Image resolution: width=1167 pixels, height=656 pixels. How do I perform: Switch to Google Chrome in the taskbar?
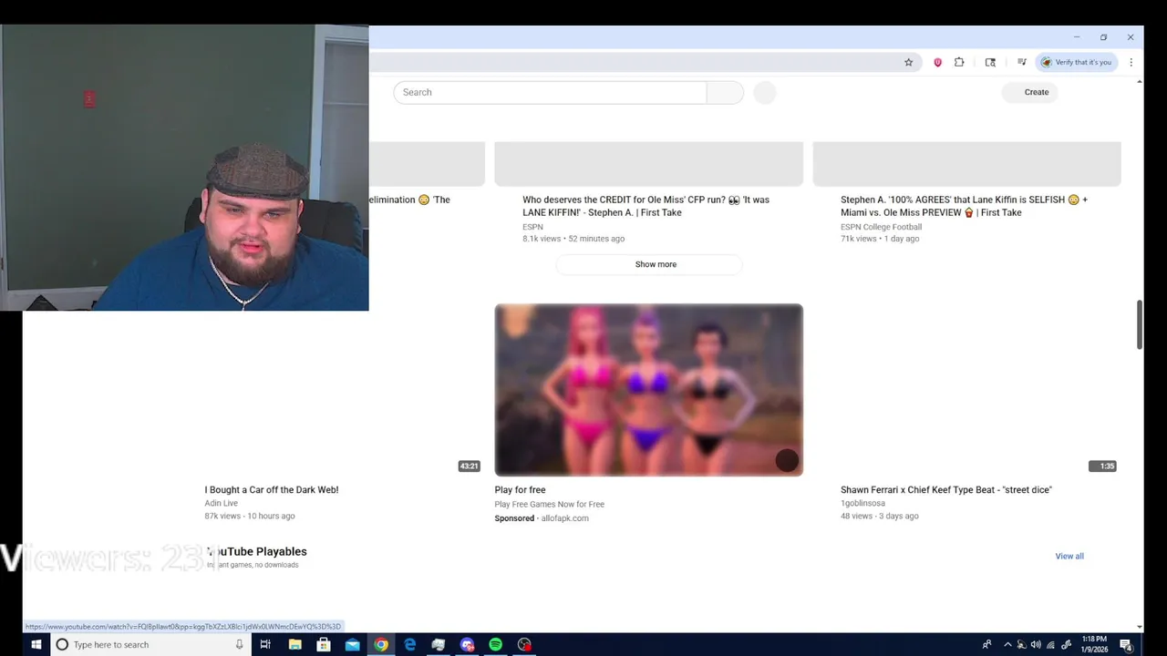(x=381, y=644)
